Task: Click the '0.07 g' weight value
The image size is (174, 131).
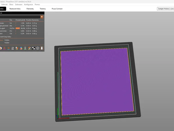Action: click(x=35, y=26)
